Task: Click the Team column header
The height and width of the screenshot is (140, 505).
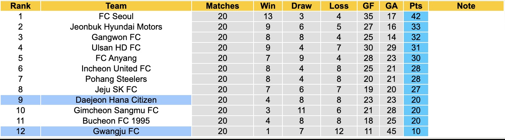Action: (x=116, y=6)
